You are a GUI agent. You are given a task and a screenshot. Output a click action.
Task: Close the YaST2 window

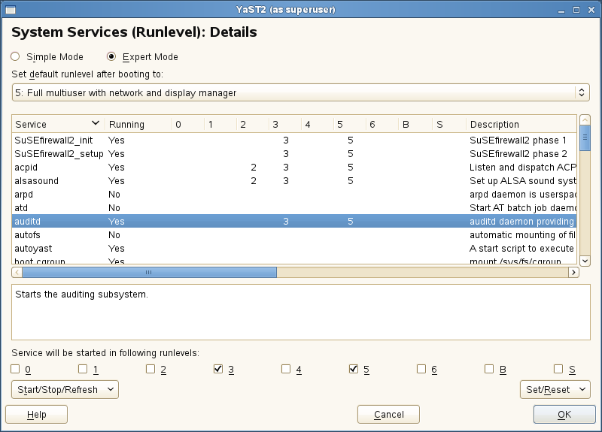591,10
